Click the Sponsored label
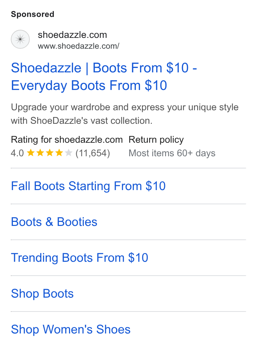257x347 pixels. coord(32,14)
